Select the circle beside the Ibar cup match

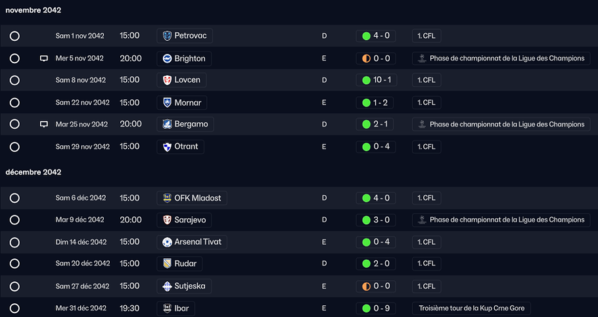(x=14, y=308)
